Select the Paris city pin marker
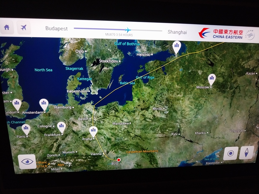The image size is (259, 194). (x=26, y=129)
